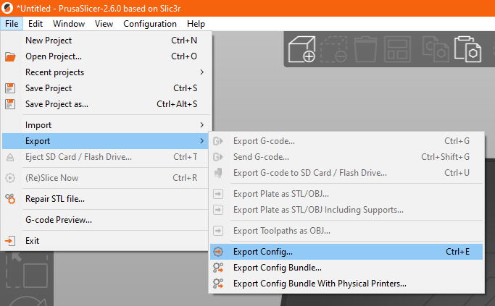
Task: Expand the Import submenu arrow
Action: (202, 125)
